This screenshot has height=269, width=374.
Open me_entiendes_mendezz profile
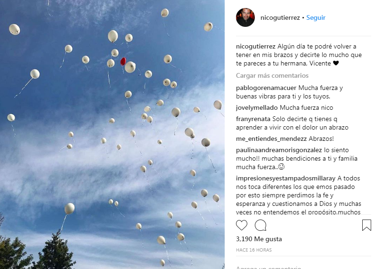pos(271,139)
